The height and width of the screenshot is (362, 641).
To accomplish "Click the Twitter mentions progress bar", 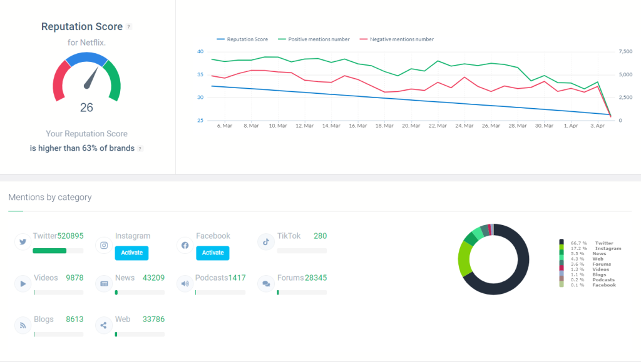I will (x=58, y=251).
